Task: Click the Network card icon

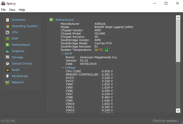Action: coord(8,82)
